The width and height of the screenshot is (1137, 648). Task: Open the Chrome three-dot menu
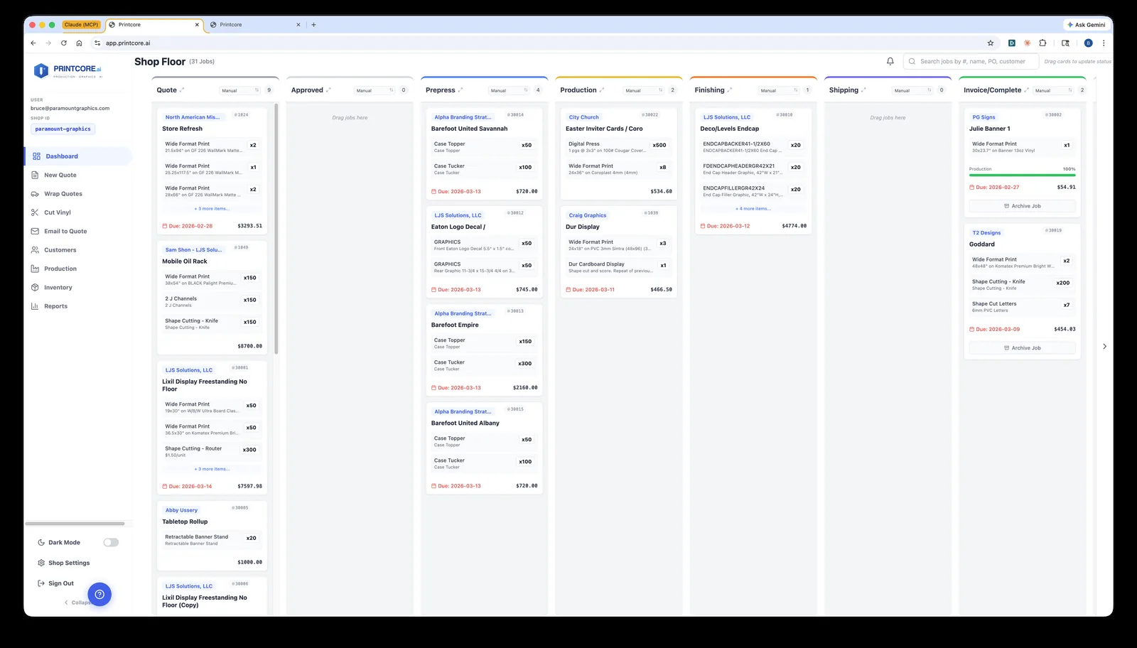click(x=1104, y=43)
